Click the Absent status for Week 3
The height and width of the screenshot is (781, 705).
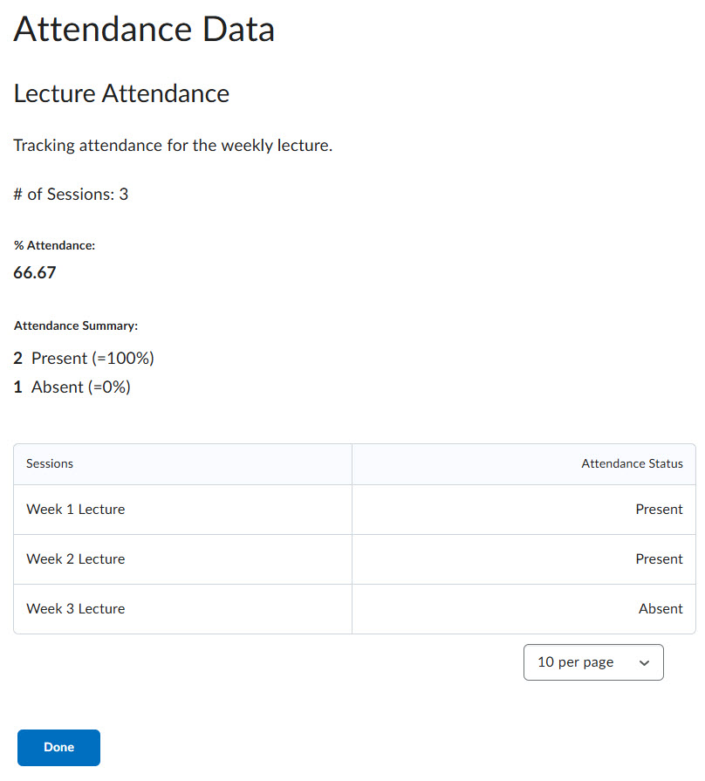[661, 609]
